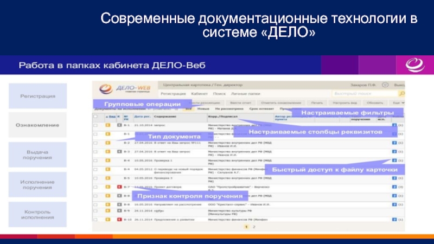The width and height of the screenshot is (434, 244).
Task: Click control K icon in row В-9
Action: 119,211
